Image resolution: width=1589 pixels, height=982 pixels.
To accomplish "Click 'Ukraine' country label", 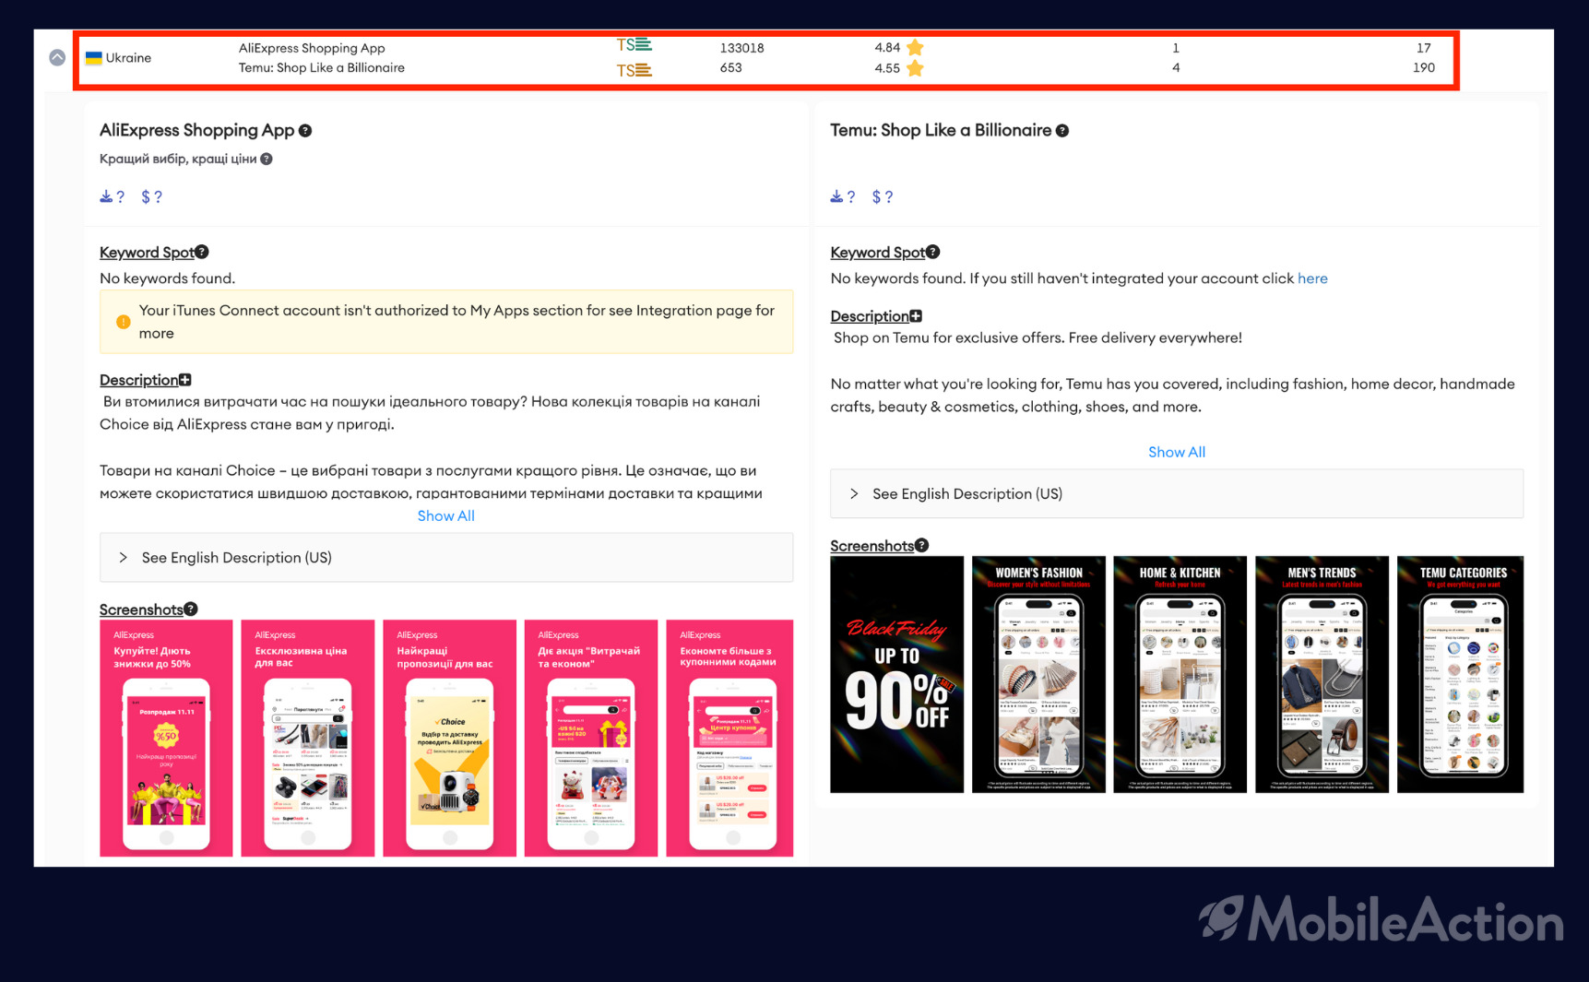I will [x=128, y=57].
